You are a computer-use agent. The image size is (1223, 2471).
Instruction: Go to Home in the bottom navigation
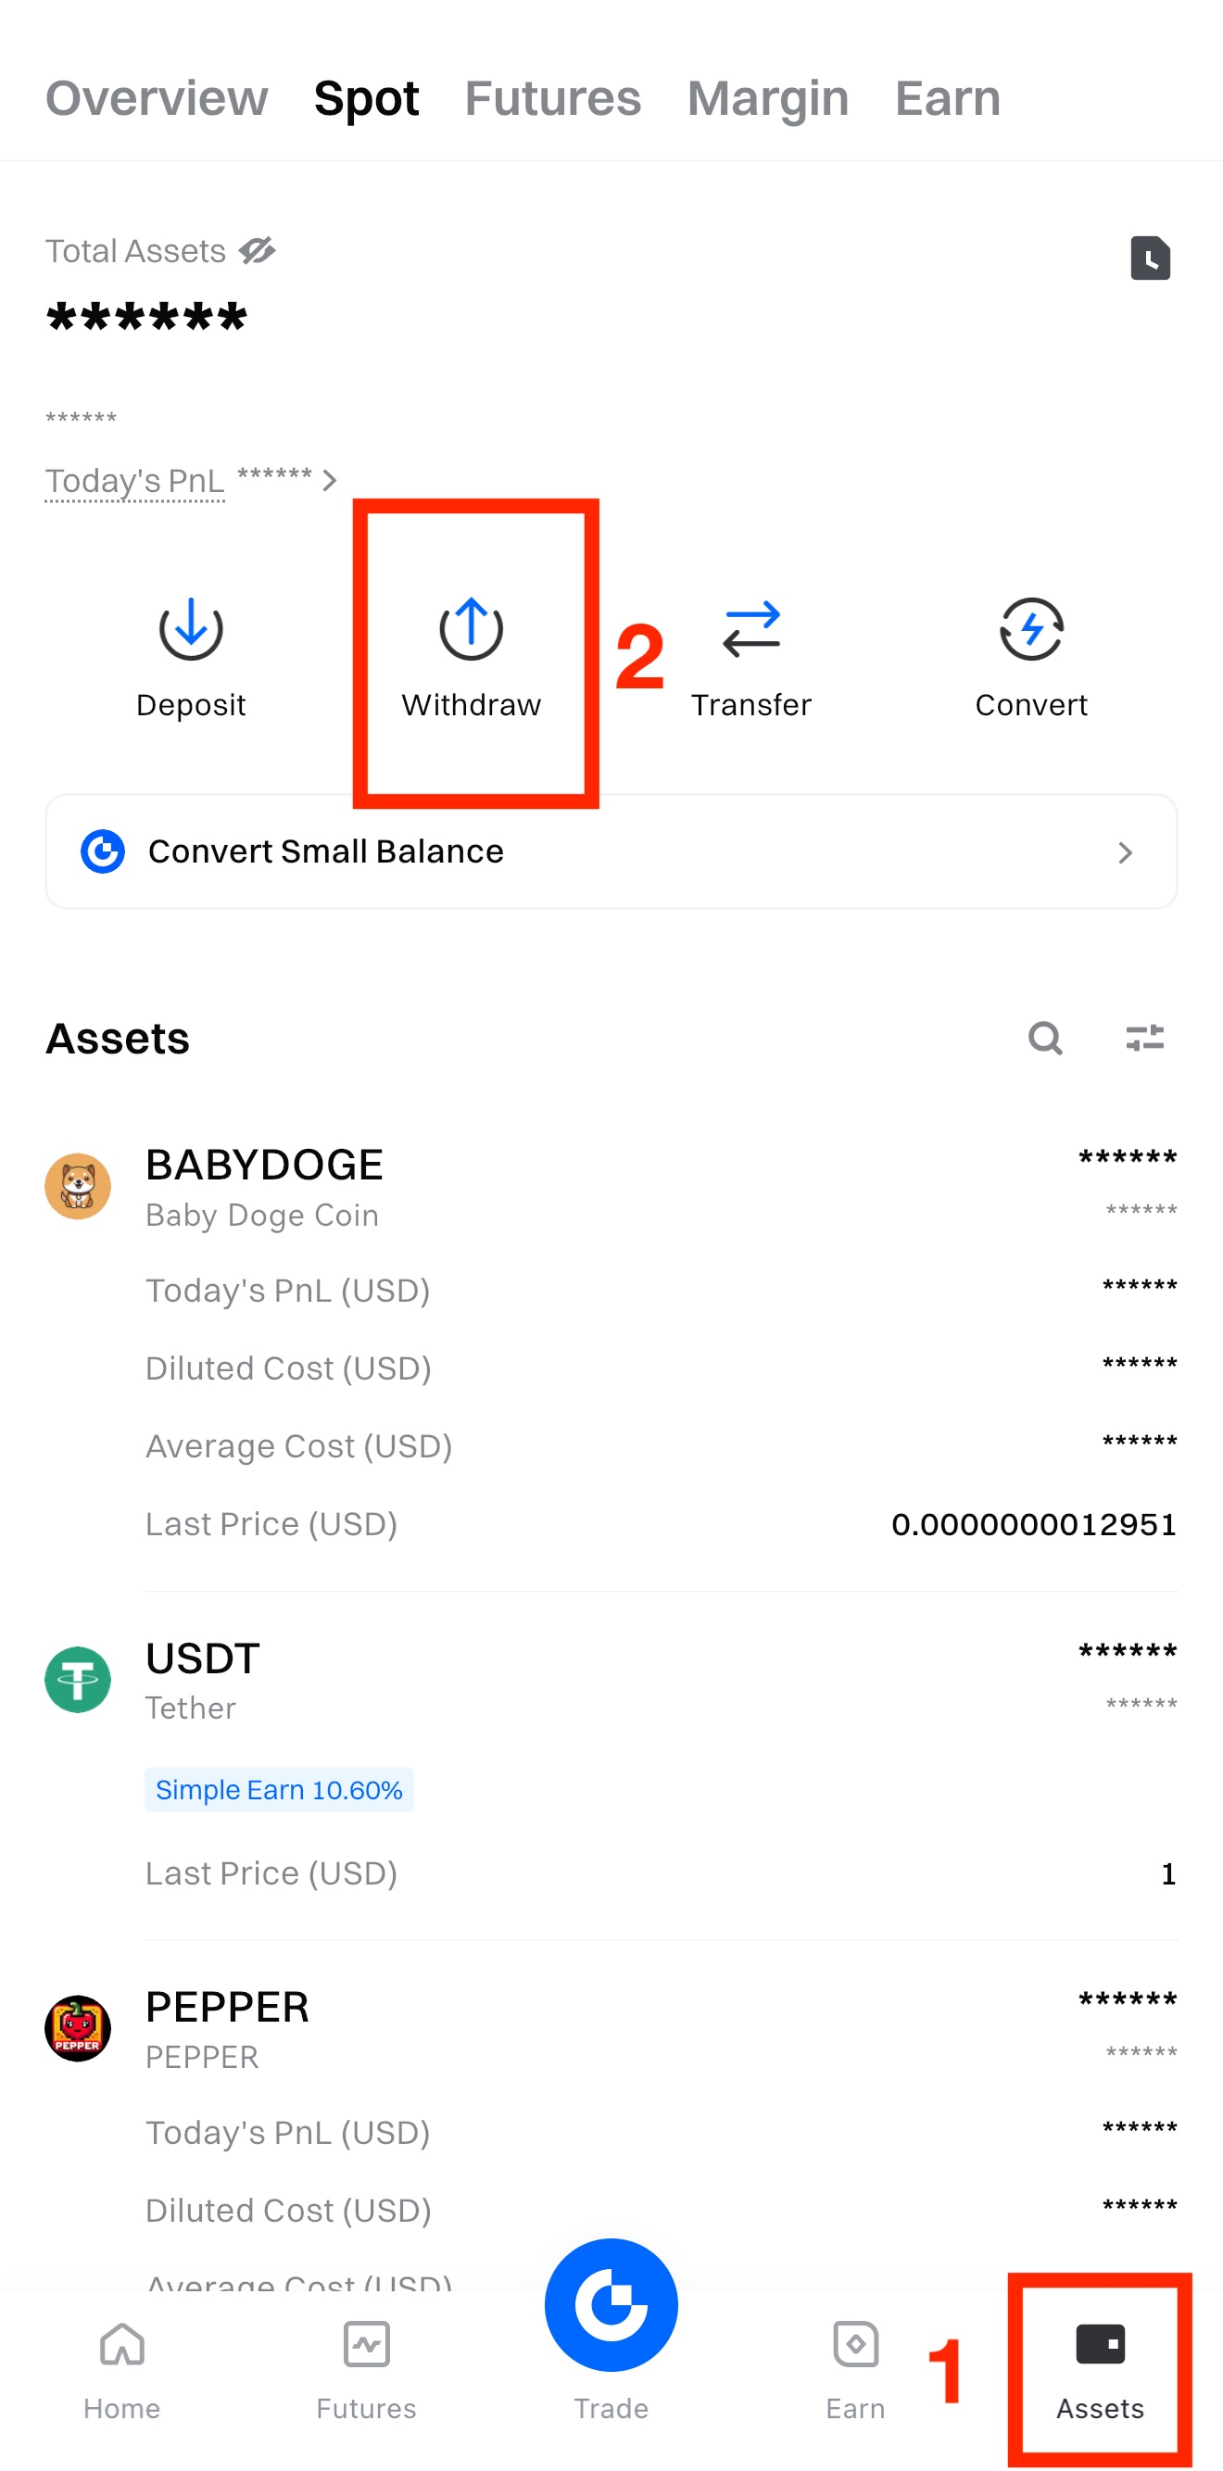click(x=121, y=2367)
